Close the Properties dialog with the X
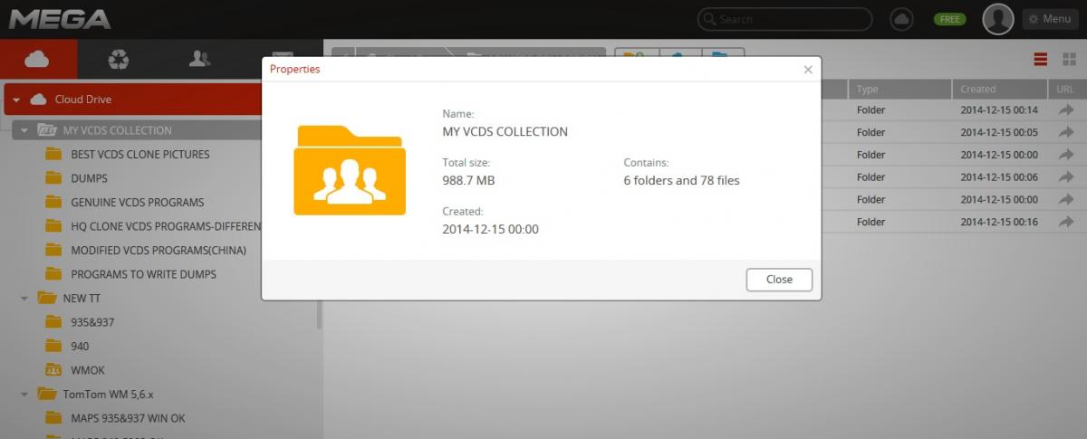 point(808,69)
